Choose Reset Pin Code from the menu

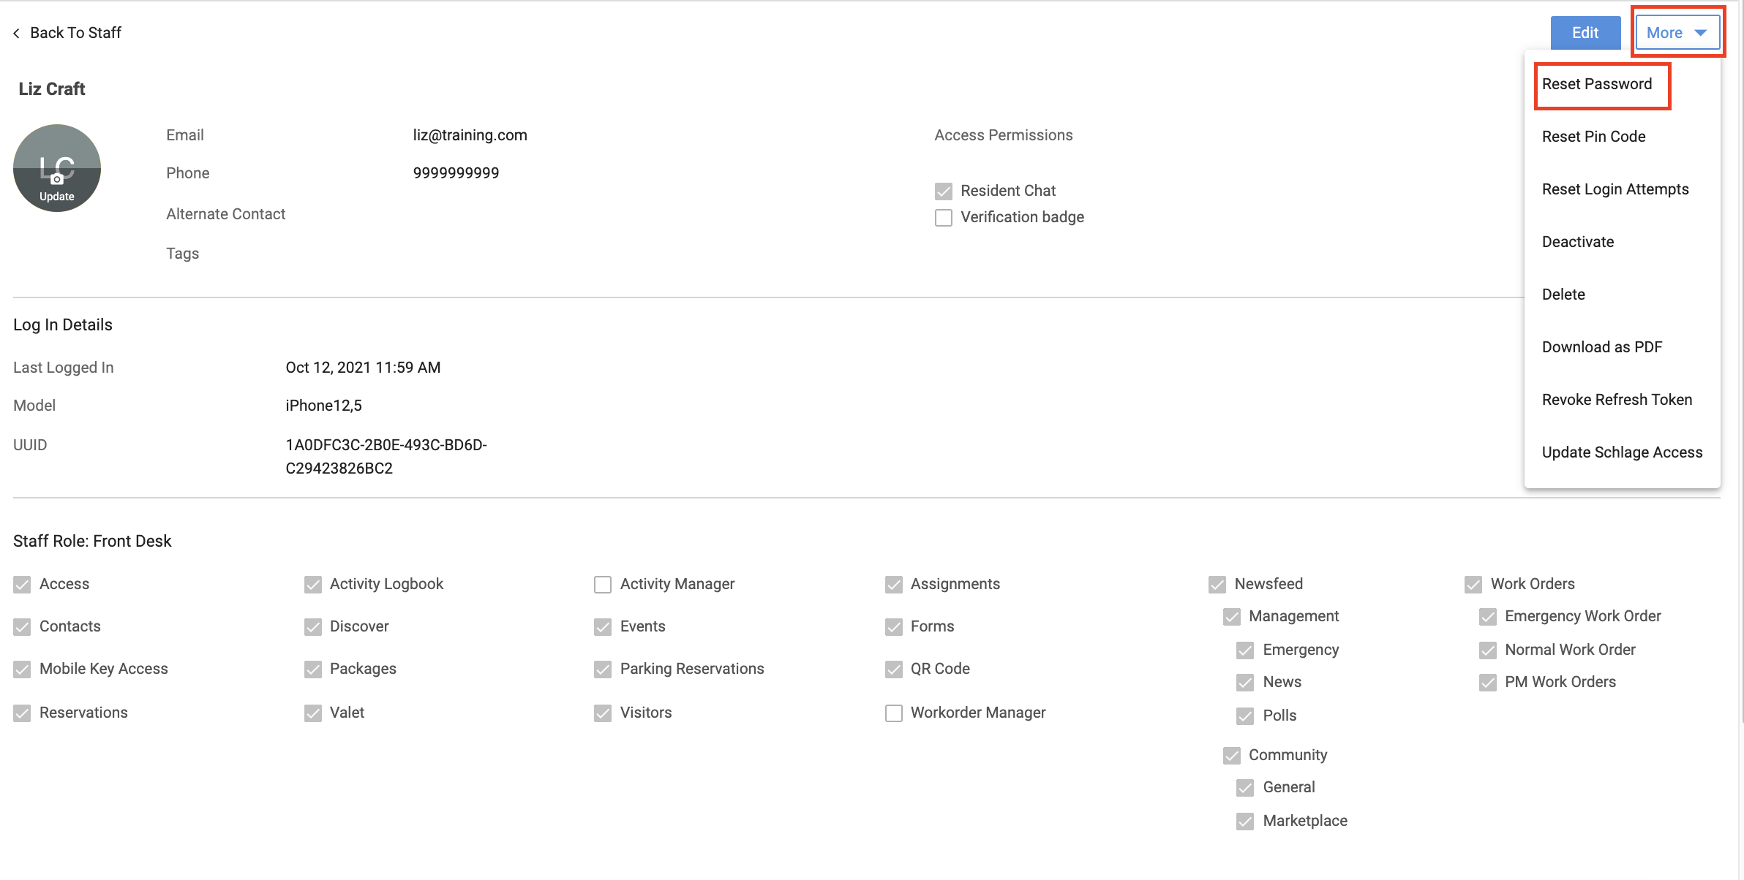1593,137
